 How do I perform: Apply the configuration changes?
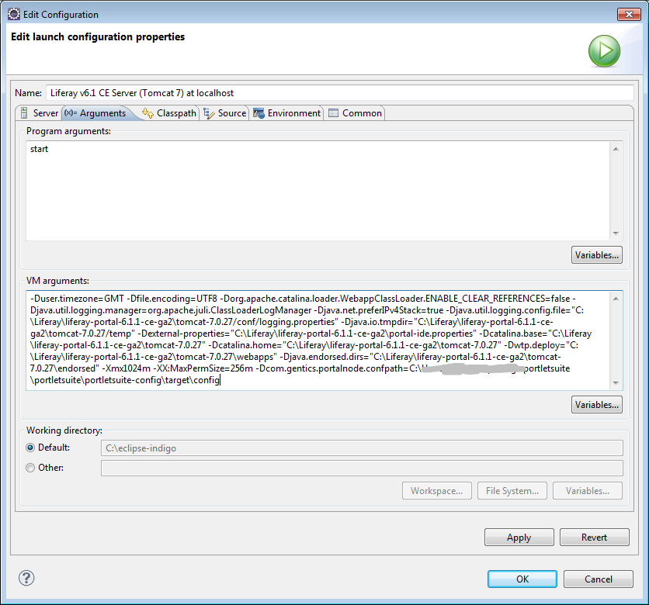(519, 538)
